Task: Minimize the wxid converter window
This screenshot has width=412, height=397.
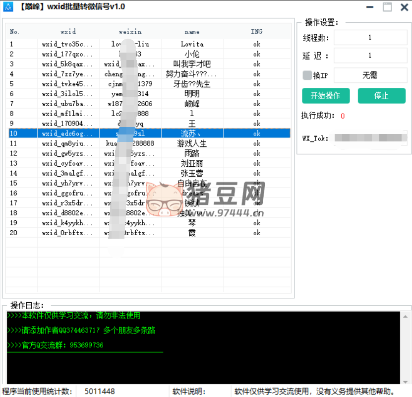Action: tap(370, 7)
